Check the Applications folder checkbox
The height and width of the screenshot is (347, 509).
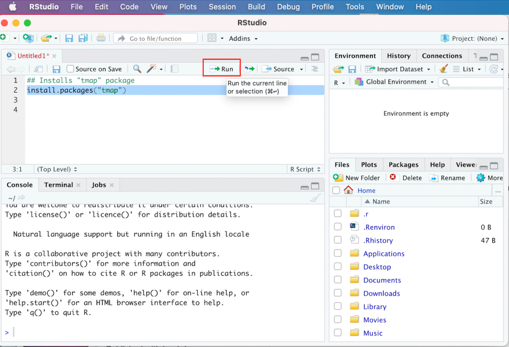tap(338, 253)
